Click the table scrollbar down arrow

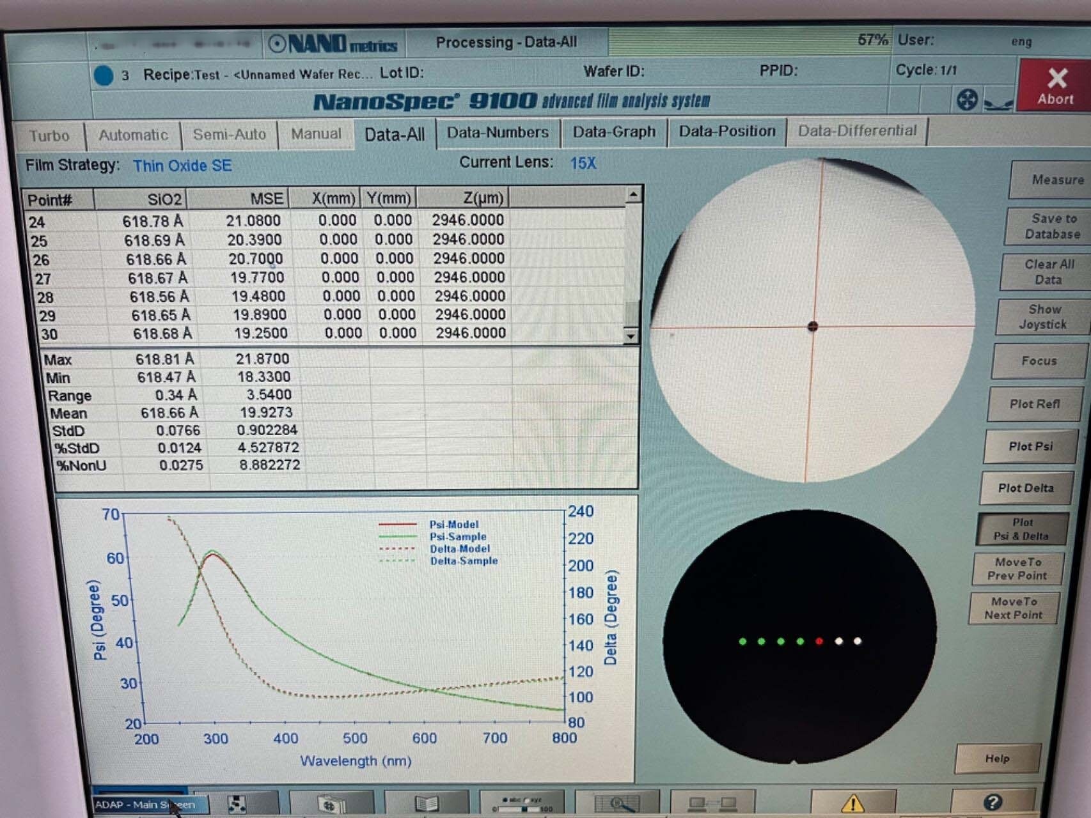point(631,336)
